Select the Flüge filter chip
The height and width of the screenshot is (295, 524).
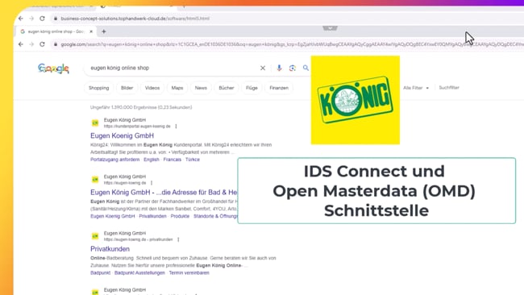[252, 88]
